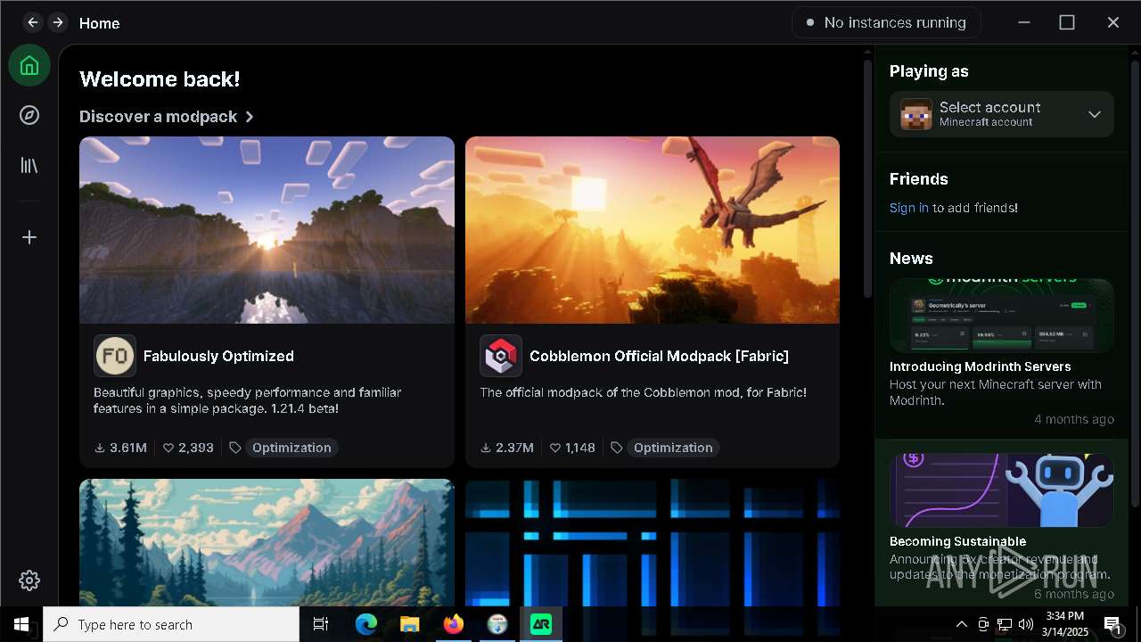Open the blue pixelated modpack thumbnail
The height and width of the screenshot is (642, 1141).
(x=653, y=543)
